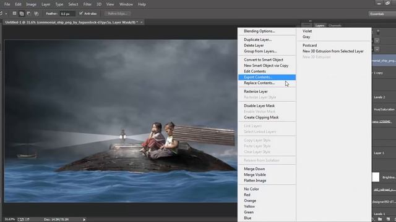Open the File menu
The width and height of the screenshot is (396, 222).
coord(7,4)
